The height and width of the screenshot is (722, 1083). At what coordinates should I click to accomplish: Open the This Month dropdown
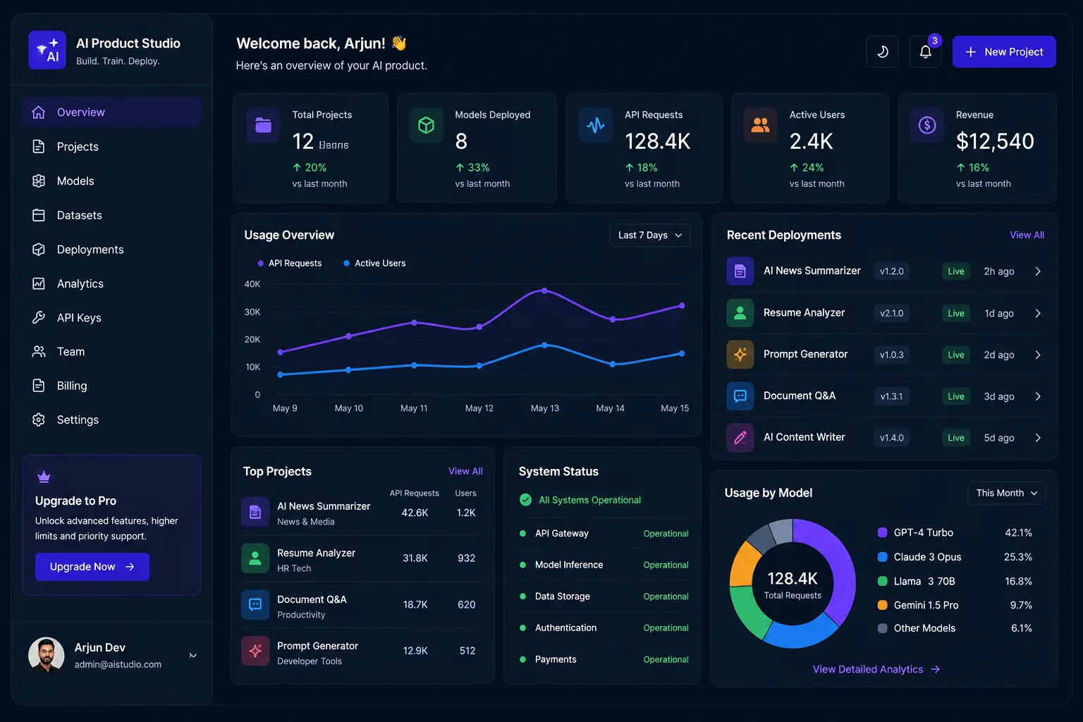click(x=1006, y=493)
